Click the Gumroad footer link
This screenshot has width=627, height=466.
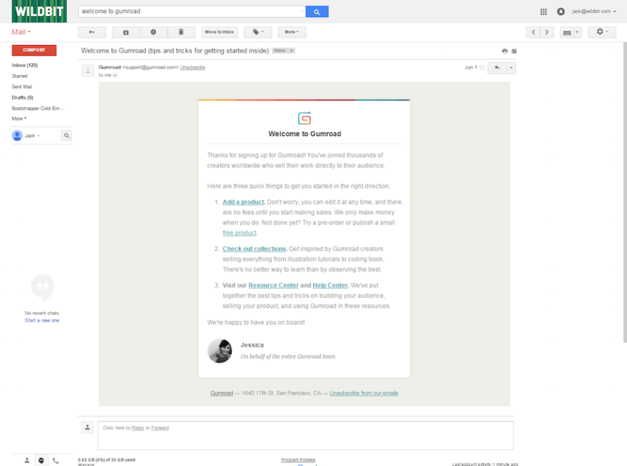tap(221, 393)
